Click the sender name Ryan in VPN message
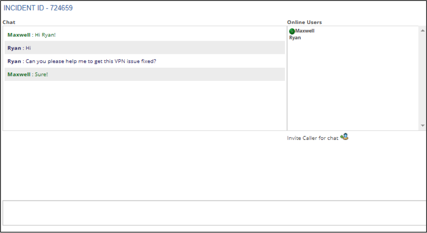The width and height of the screenshot is (427, 233). [x=14, y=61]
